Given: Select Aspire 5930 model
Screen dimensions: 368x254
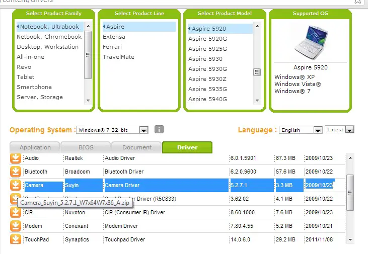Looking at the screenshot, I should [x=205, y=59].
